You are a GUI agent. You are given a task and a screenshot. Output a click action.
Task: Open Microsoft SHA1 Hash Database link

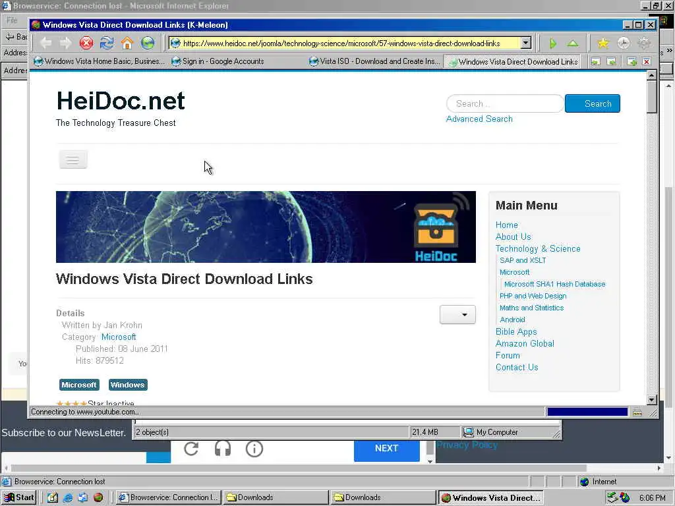point(554,284)
